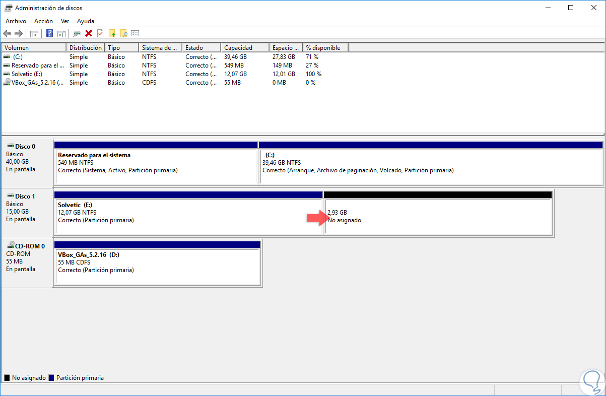Toggle the console tree pane icon

(x=34, y=33)
